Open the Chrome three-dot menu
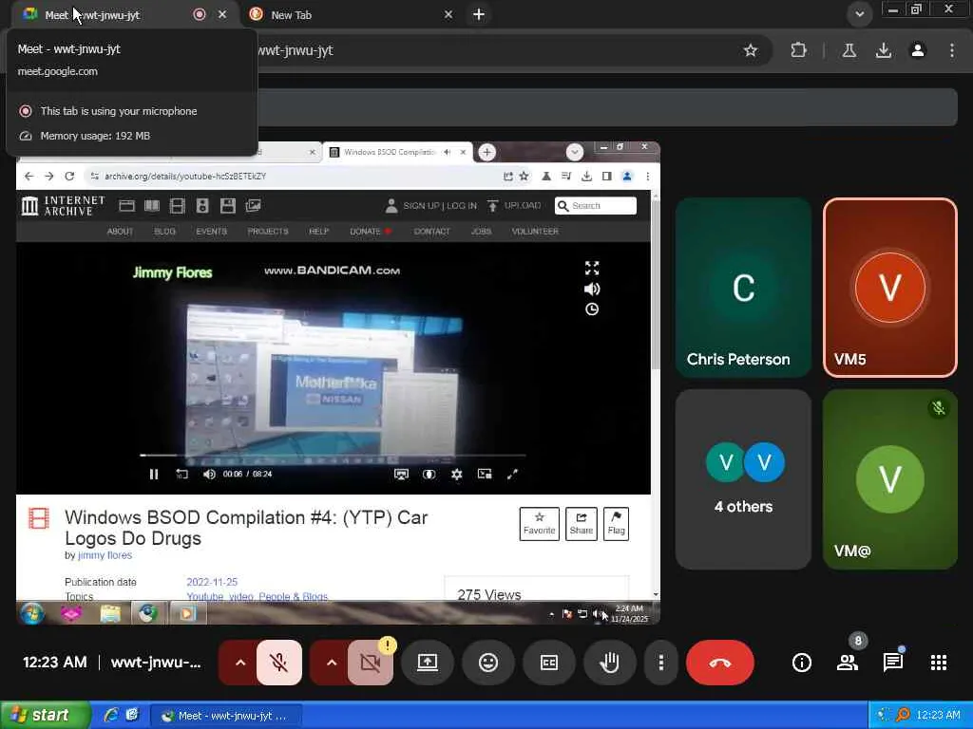 click(952, 50)
